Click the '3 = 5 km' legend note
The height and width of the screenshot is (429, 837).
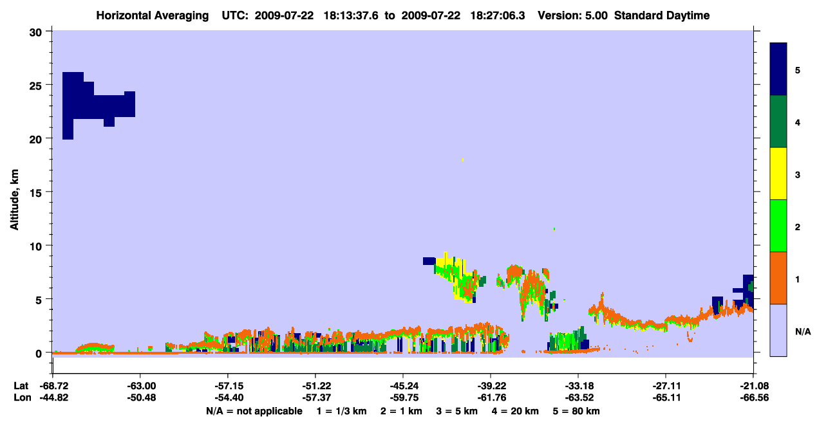pos(458,411)
